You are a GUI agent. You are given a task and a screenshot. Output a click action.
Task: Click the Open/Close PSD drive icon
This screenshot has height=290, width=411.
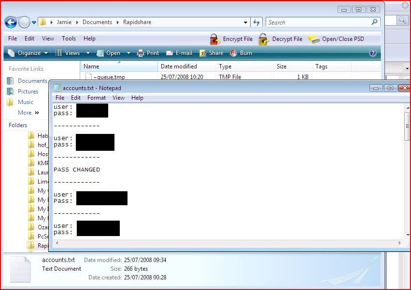click(x=314, y=39)
